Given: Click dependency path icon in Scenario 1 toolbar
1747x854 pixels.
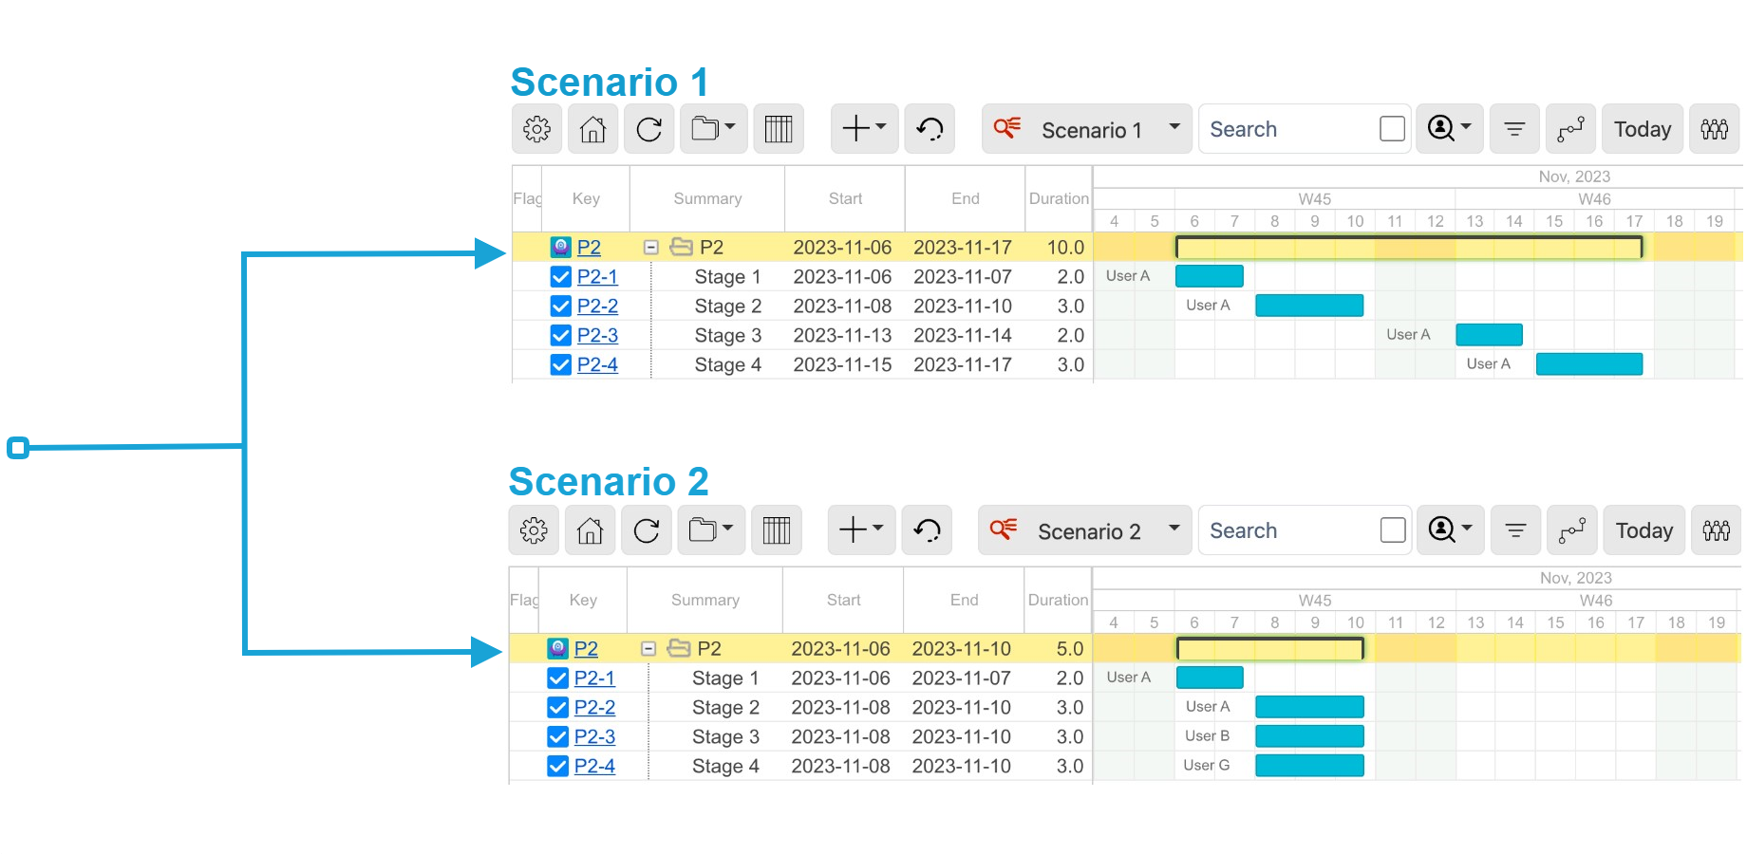Looking at the screenshot, I should tap(1570, 129).
